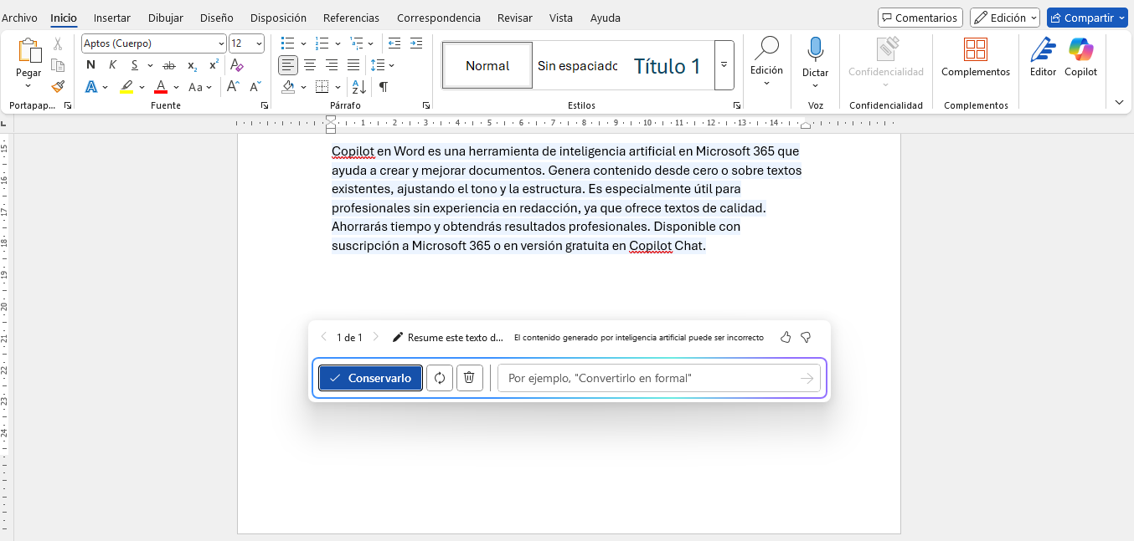Open Complementos add-ins icon

coord(976,49)
